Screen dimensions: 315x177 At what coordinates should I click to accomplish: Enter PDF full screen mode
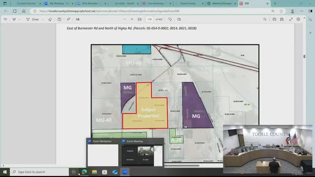(291, 19)
